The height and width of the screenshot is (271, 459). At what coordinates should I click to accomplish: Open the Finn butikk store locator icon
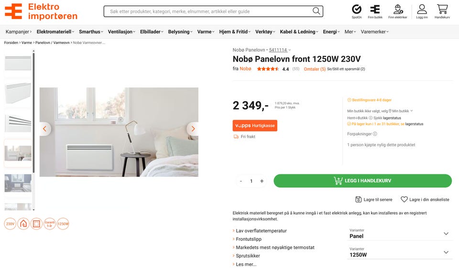[x=375, y=9]
